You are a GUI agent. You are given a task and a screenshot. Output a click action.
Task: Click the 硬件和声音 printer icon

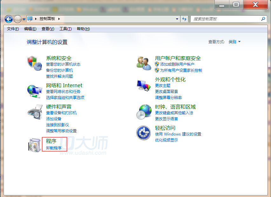[34, 112]
